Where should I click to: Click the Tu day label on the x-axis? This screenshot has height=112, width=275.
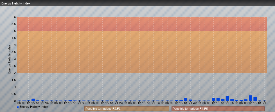[x=158, y=103]
